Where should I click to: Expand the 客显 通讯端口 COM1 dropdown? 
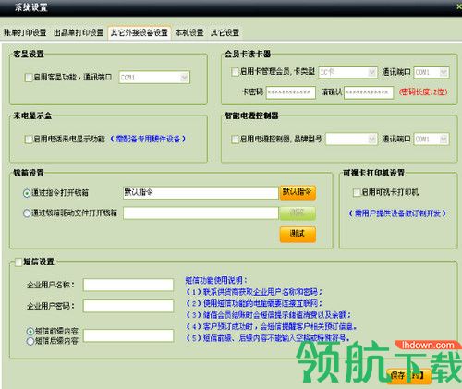click(x=154, y=77)
